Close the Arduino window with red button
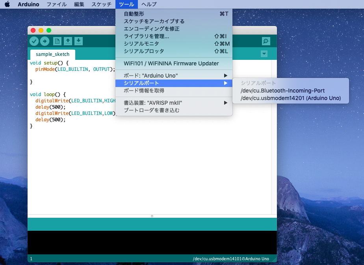 click(33, 30)
